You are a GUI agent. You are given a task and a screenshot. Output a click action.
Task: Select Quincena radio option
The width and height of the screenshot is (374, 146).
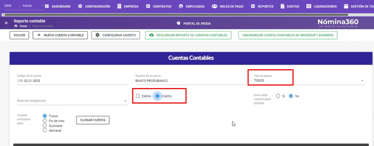pyautogui.click(x=44, y=126)
